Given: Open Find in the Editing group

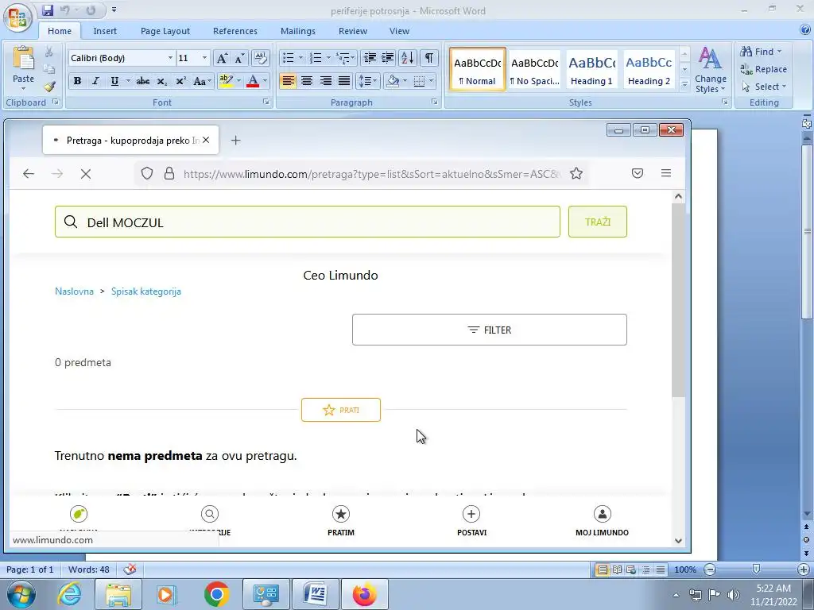Looking at the screenshot, I should pyautogui.click(x=761, y=52).
